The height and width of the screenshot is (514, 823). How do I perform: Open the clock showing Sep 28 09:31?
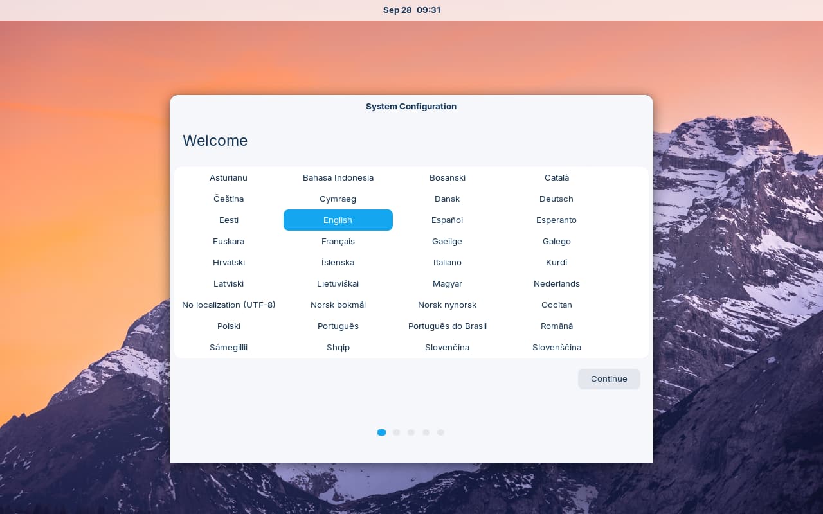411,10
